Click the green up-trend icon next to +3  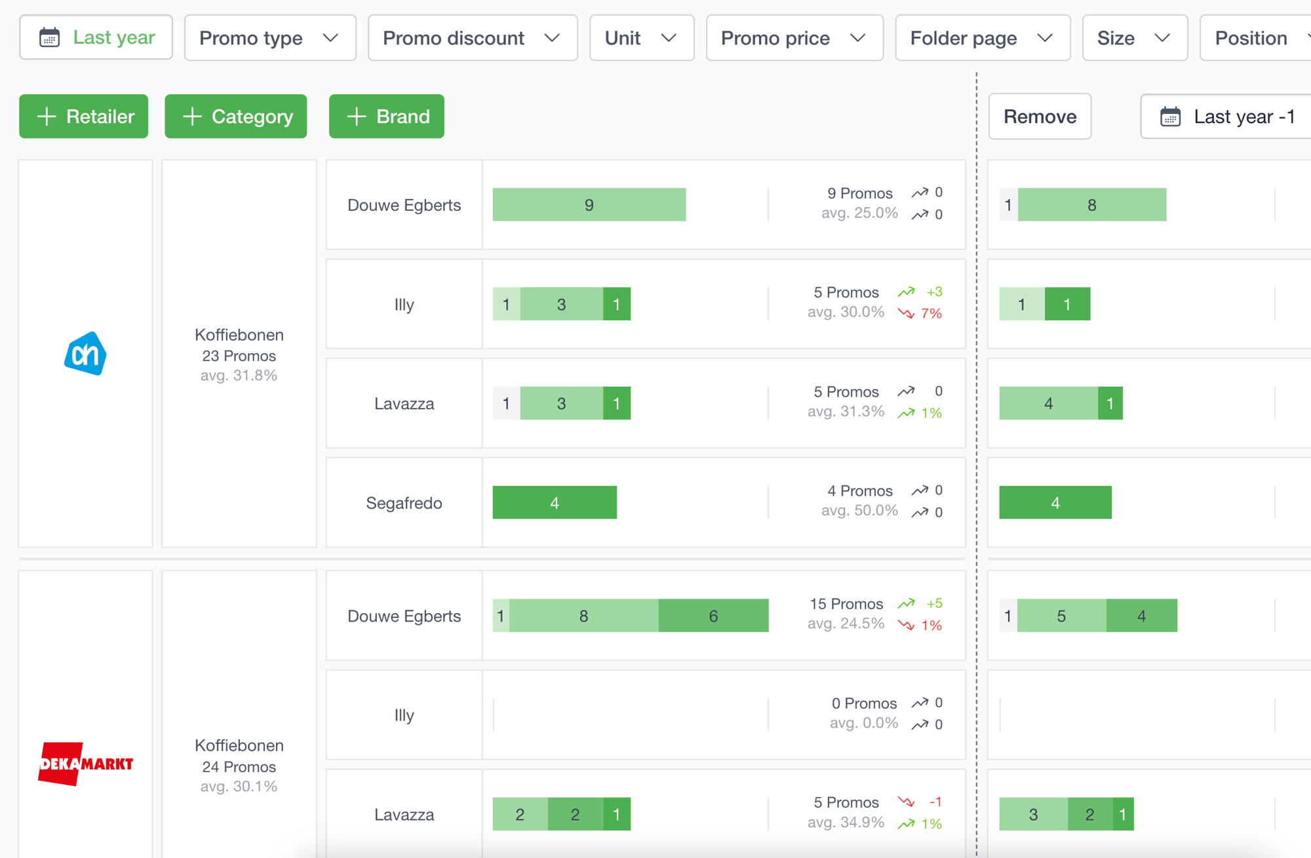pyautogui.click(x=907, y=292)
